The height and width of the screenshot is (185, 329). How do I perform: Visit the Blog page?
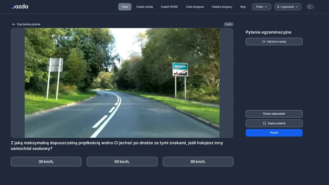point(243,7)
